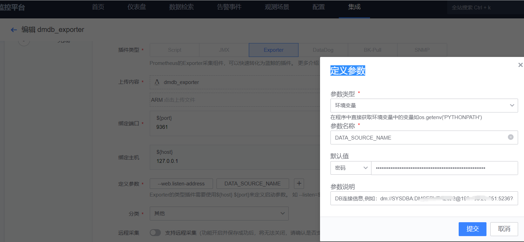The width and height of the screenshot is (524, 242).
Task: Click the 绑定端口 value 9361
Action: point(162,127)
